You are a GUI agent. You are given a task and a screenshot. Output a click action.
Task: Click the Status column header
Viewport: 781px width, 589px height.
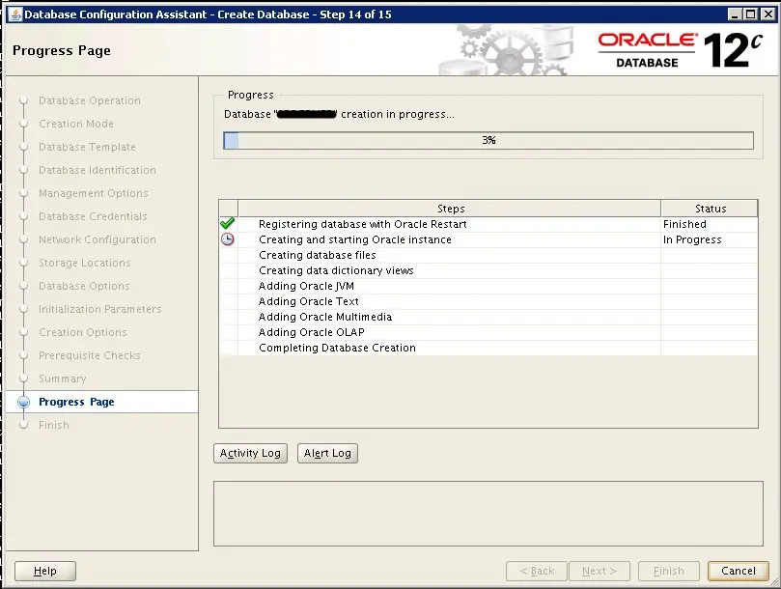[x=710, y=209]
